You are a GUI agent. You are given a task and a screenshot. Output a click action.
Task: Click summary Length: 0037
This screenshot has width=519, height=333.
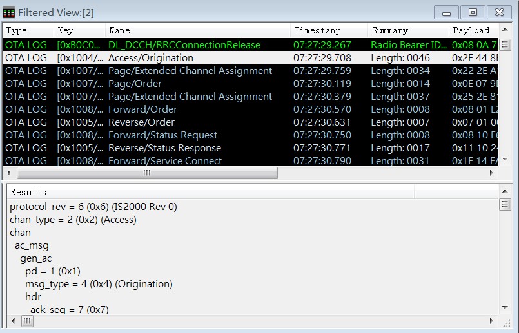coord(400,96)
